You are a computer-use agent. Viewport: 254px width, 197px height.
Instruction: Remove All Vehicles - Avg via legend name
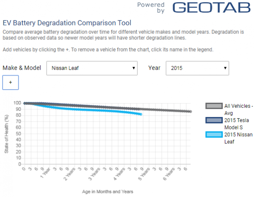point(238,109)
